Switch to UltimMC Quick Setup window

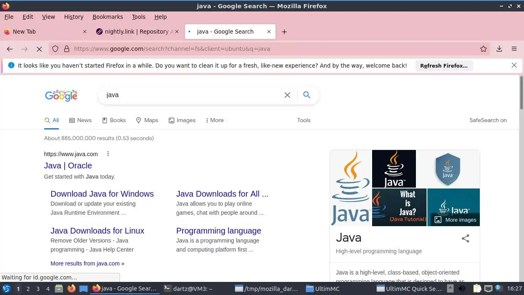409,289
